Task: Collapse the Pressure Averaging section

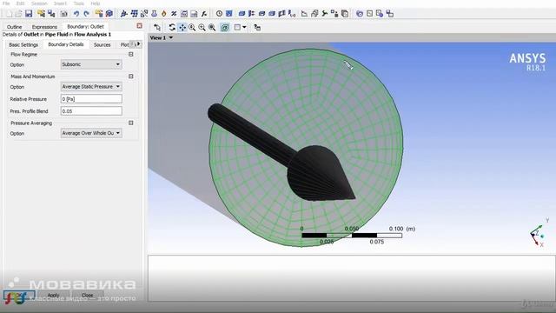Action: [131, 123]
